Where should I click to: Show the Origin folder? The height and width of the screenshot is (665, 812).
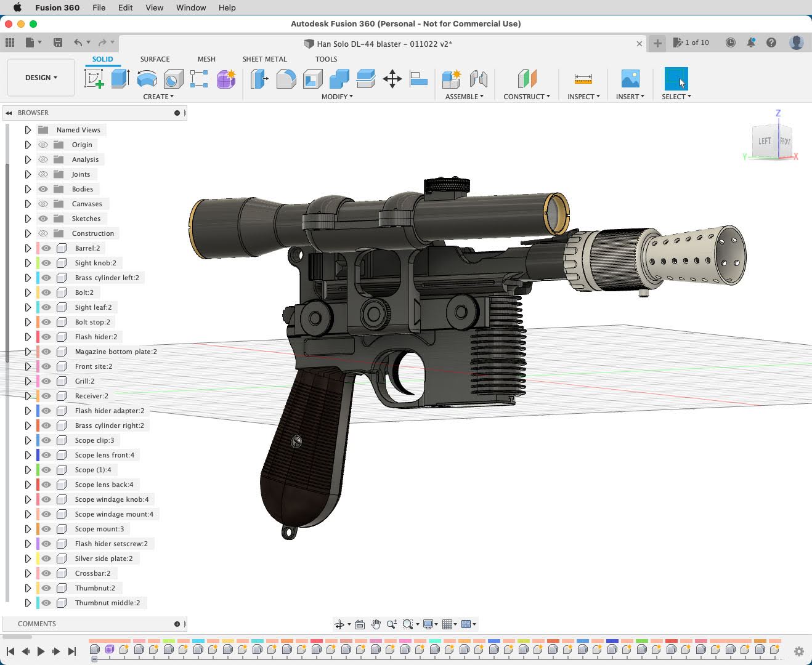point(43,145)
